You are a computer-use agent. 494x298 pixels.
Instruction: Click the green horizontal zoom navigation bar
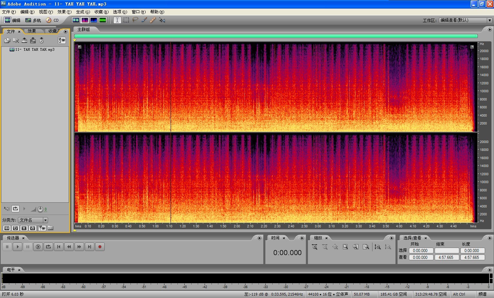(276, 36)
